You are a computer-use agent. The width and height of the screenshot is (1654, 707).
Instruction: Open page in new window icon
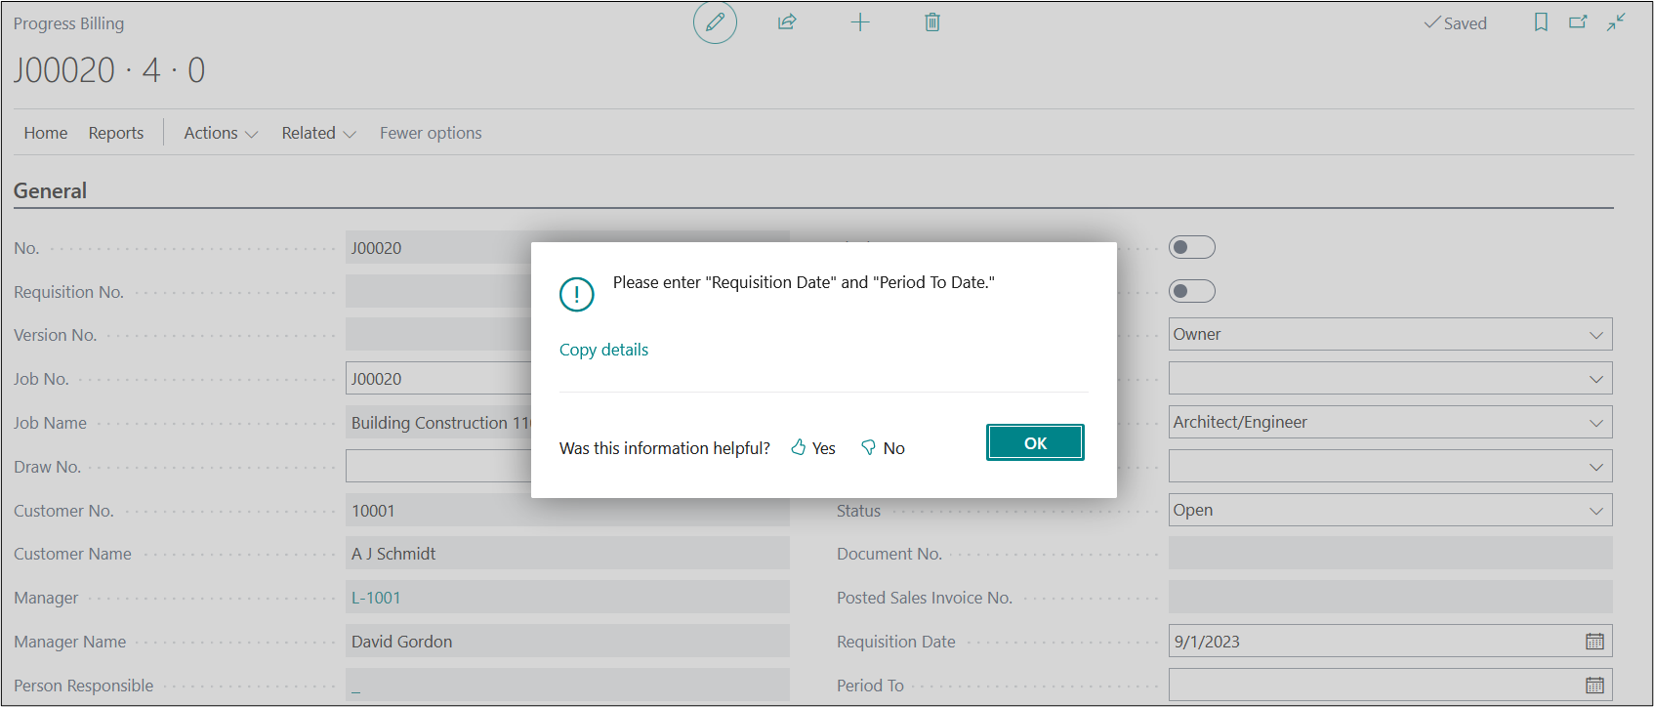click(1578, 22)
